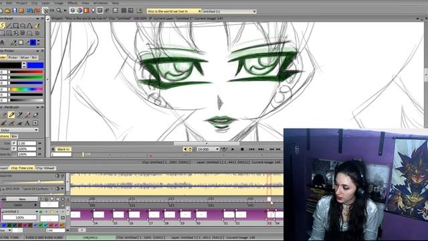Click the FX stack toolbar icon
The image size is (428, 241).
(52, 11)
